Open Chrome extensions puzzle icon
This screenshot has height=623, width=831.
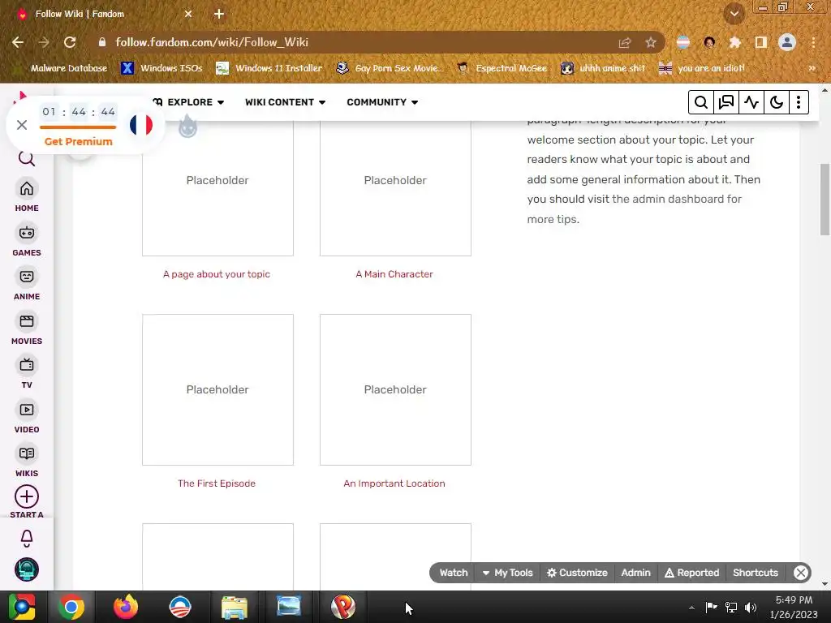pos(734,42)
